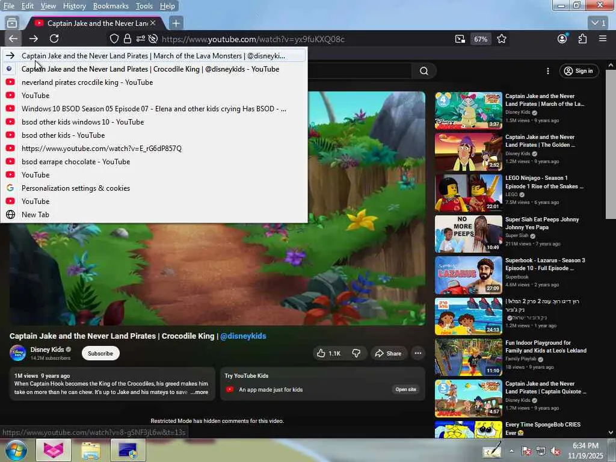Reload the current page
This screenshot has width=616, height=462.
click(54, 38)
